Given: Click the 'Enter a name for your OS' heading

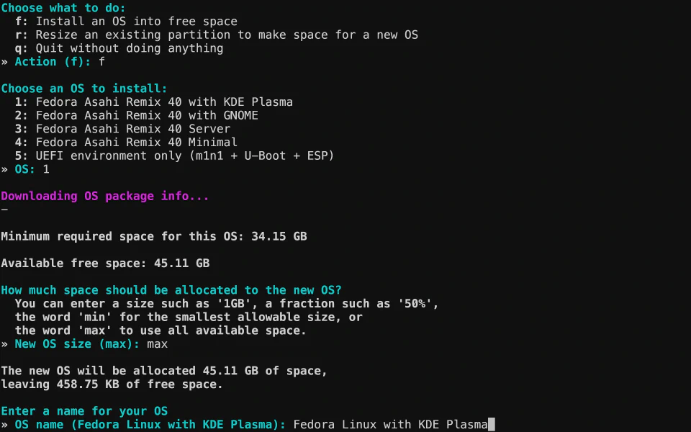Looking at the screenshot, I should 84,411.
